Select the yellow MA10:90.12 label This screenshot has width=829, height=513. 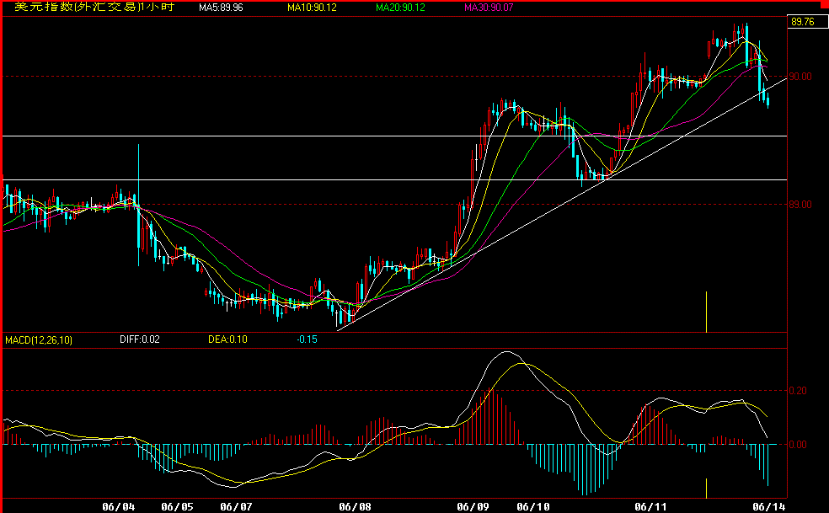(309, 8)
